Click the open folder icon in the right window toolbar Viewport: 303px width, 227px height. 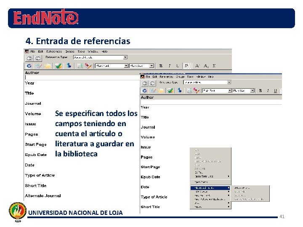pyautogui.click(x=161, y=91)
